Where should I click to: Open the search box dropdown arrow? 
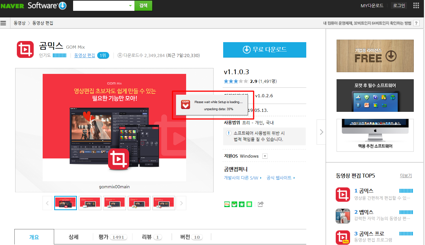click(x=130, y=6)
